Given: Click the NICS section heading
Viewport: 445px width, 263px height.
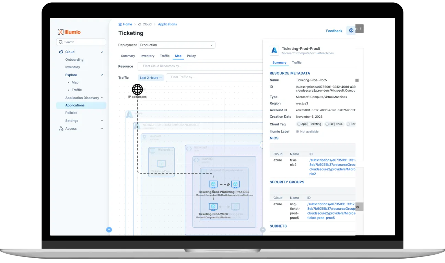Looking at the screenshot, I should tap(274, 138).
